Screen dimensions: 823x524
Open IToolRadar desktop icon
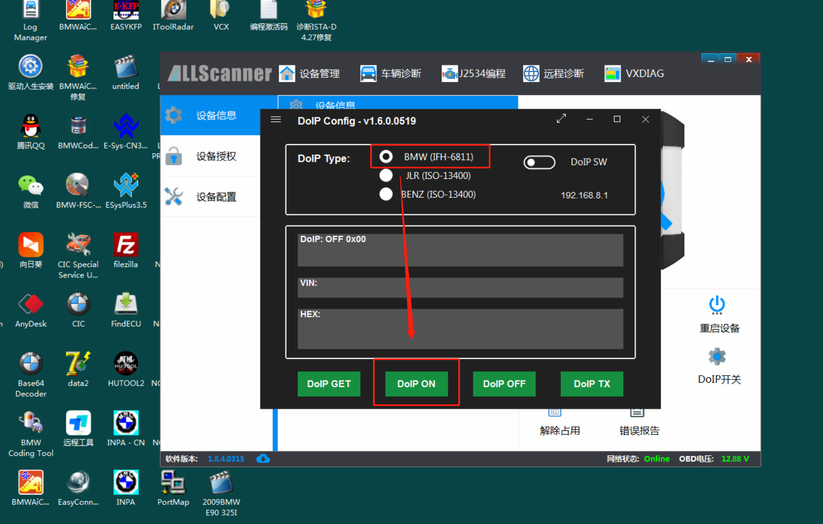tap(173, 16)
